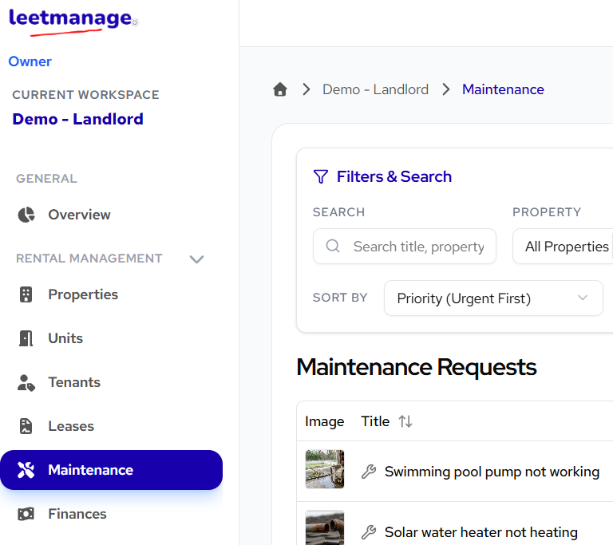The height and width of the screenshot is (545, 613).
Task: Click the RENTAL MANAGEMENT section label
Action: [89, 259]
